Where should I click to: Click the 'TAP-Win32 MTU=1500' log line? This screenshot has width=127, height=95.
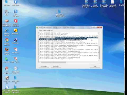[53, 35]
